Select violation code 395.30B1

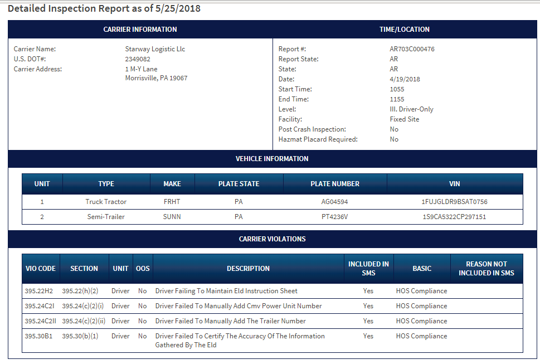click(38, 336)
